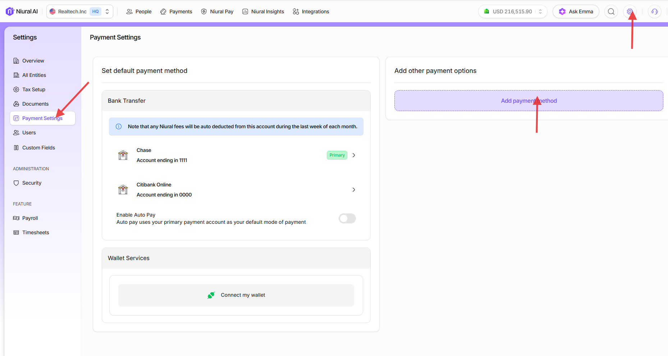This screenshot has height=356, width=668.
Task: Click the Ask Emma sparkle icon
Action: coord(562,11)
